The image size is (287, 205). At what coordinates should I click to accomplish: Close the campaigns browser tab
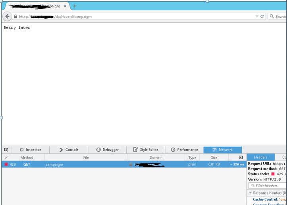(65, 6)
